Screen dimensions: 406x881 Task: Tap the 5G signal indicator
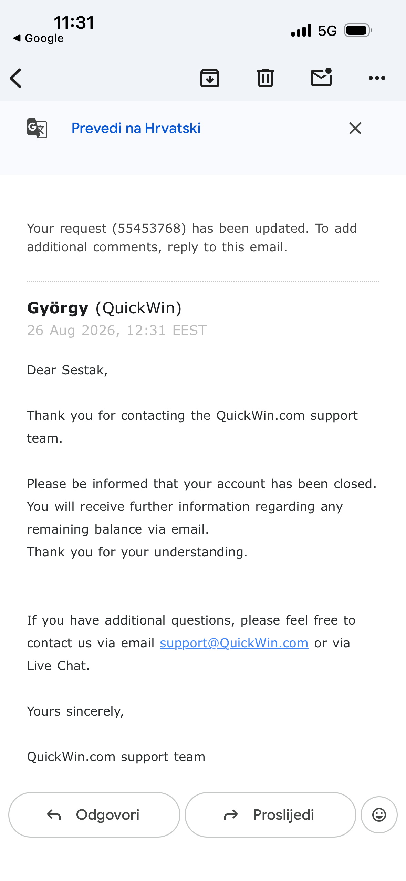(x=327, y=31)
